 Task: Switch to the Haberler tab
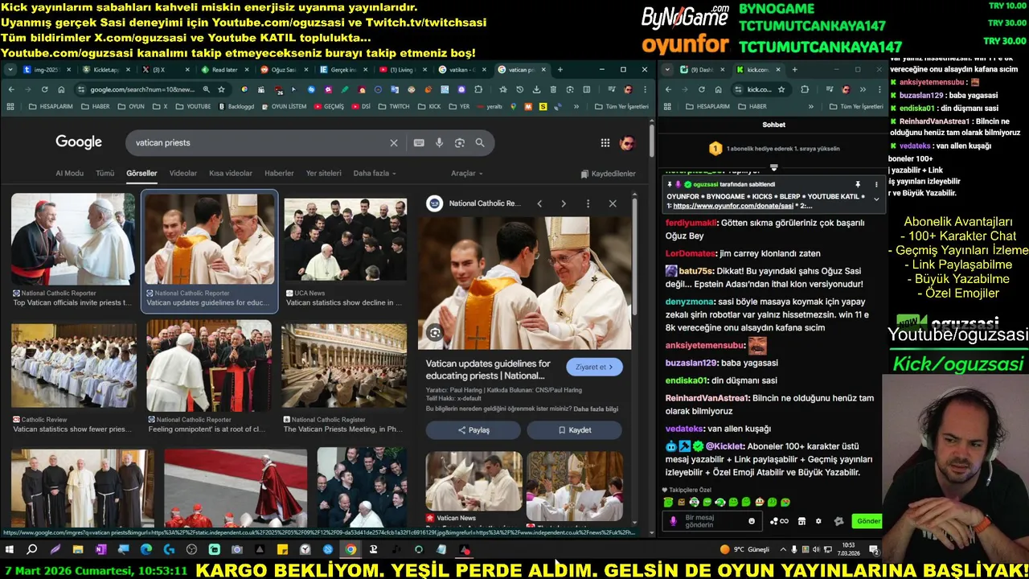coord(279,173)
